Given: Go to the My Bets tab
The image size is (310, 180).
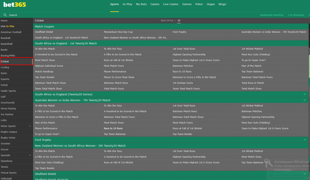Looking at the screenshot, I should pos(141,4).
